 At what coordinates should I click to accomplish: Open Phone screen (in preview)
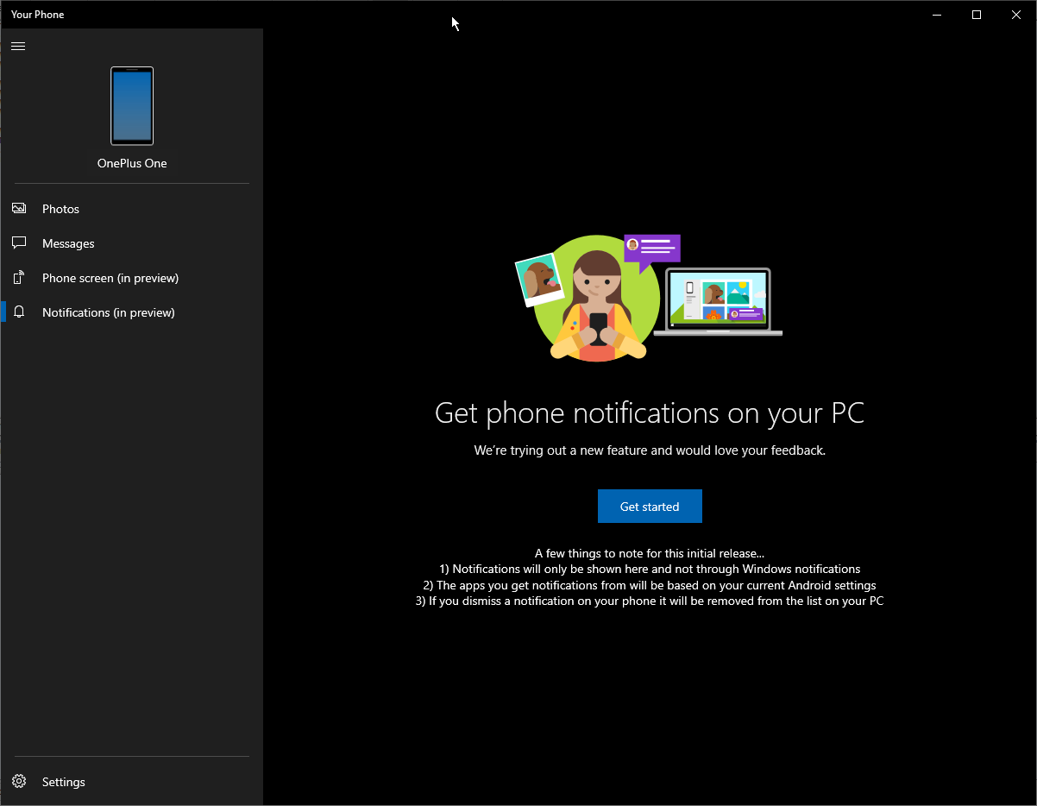(x=132, y=278)
